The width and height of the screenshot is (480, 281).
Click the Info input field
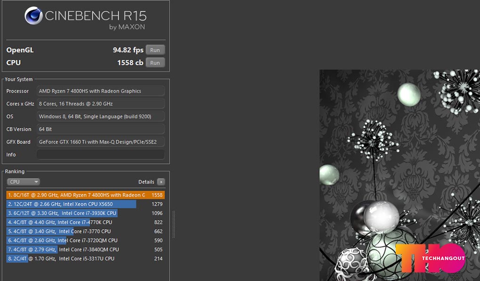[x=100, y=154]
